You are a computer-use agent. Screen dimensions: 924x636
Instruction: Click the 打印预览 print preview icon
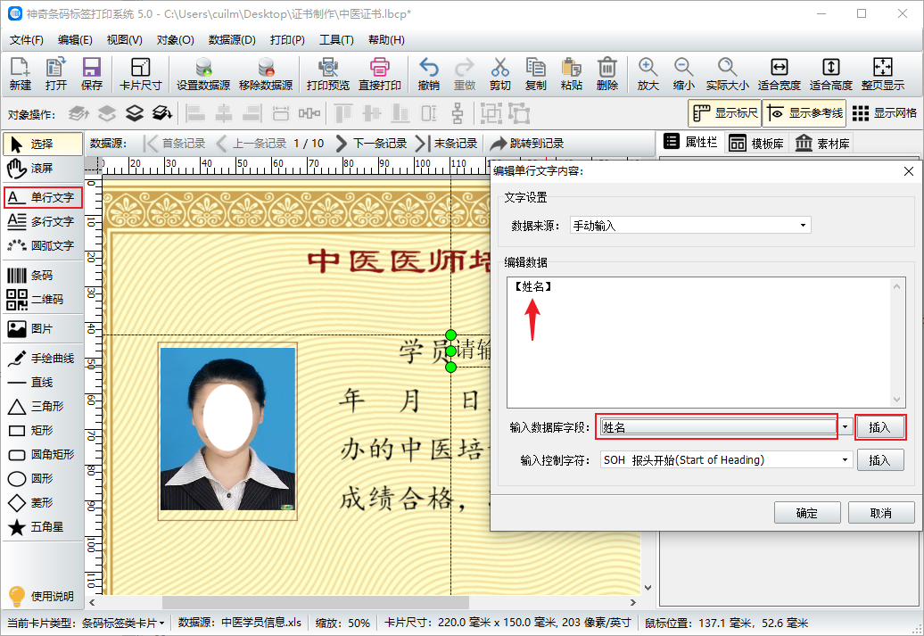click(x=327, y=73)
